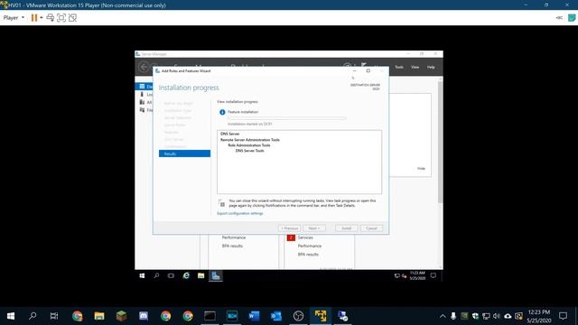Open the Server Manager Help menu
This screenshot has width=578, height=325.
pyautogui.click(x=431, y=67)
